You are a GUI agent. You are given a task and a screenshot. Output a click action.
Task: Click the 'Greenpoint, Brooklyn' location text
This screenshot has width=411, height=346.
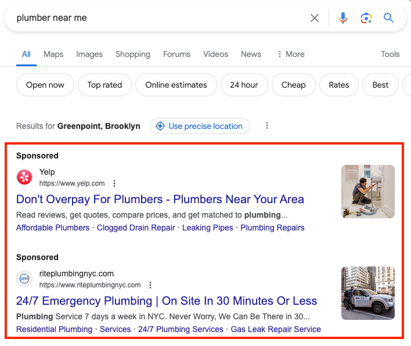coord(99,126)
